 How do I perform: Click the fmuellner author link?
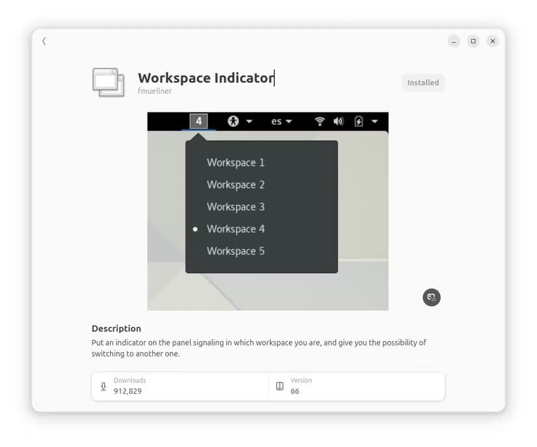154,91
